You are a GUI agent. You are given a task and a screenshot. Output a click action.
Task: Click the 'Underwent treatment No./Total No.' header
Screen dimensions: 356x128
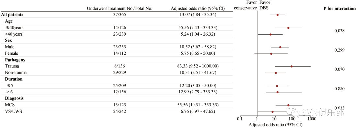tap(120, 8)
